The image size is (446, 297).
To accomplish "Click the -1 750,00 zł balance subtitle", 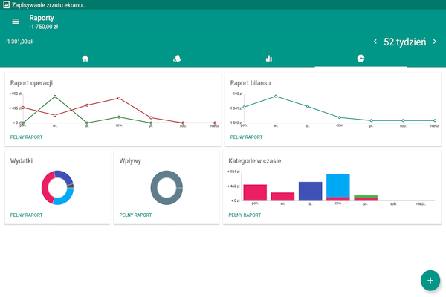I will [44, 27].
